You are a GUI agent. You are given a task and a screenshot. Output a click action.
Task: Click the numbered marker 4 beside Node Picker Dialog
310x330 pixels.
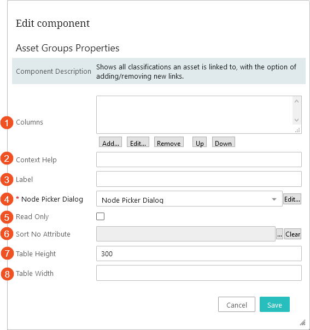[7, 199]
